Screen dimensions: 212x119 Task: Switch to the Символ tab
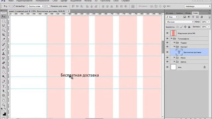point(179,13)
